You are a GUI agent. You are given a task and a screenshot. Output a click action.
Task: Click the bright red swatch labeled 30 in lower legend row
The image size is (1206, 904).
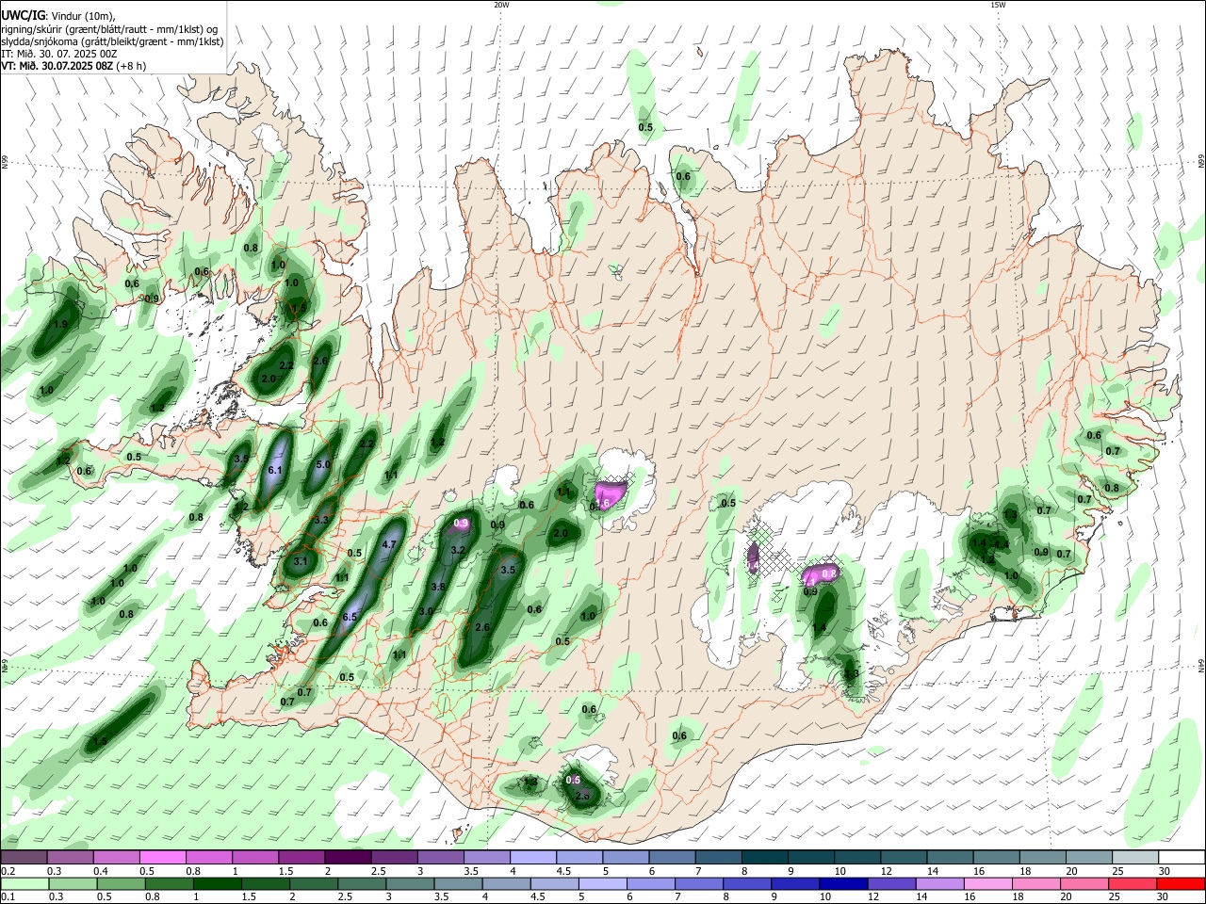tap(1182, 883)
